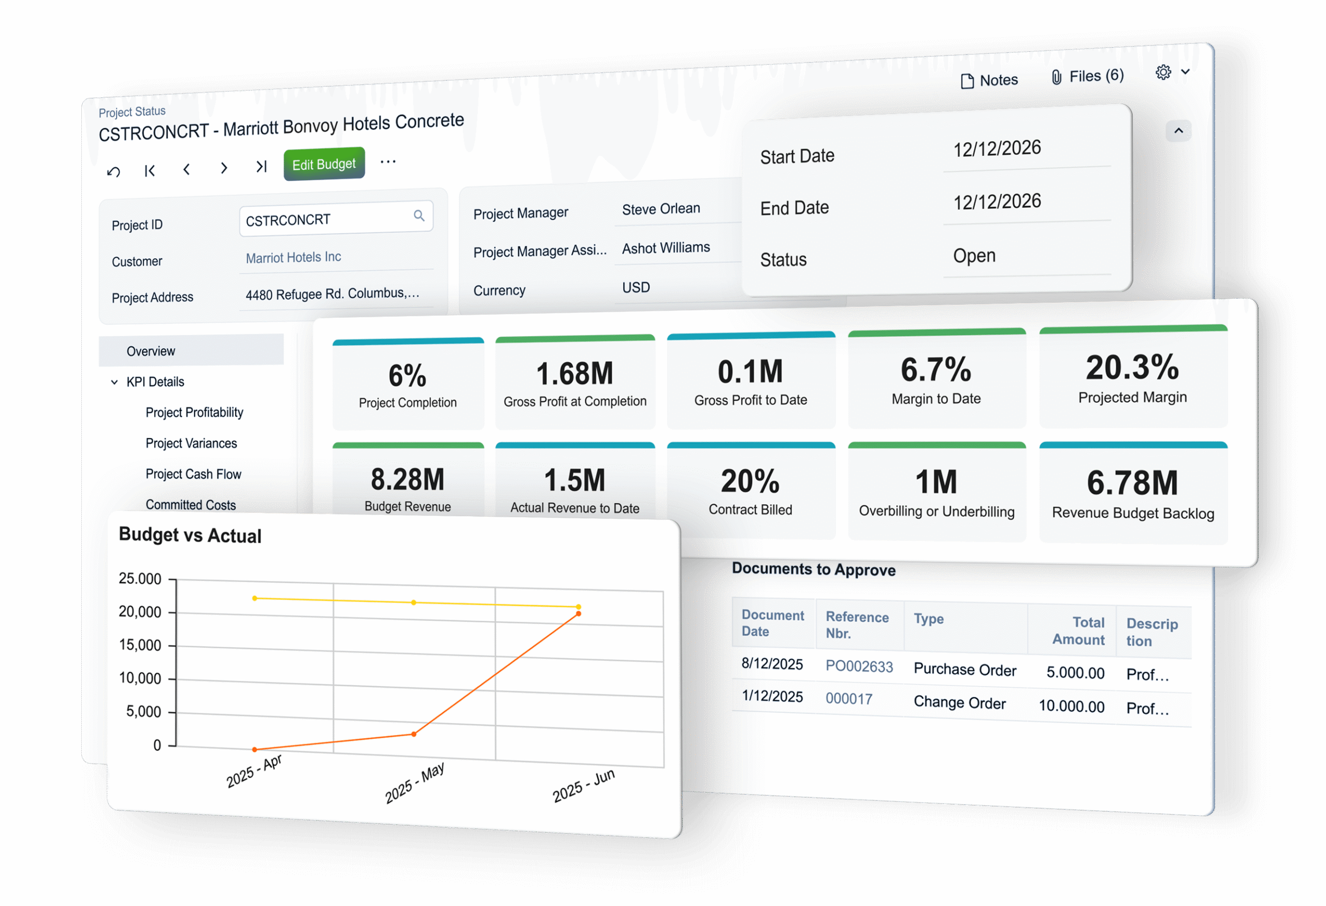Open the more actions ellipsis menu

[388, 162]
